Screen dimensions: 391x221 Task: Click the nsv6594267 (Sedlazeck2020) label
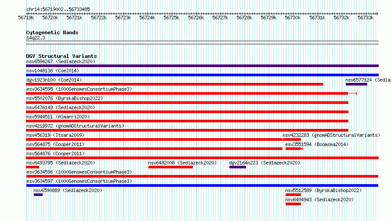tap(61, 61)
